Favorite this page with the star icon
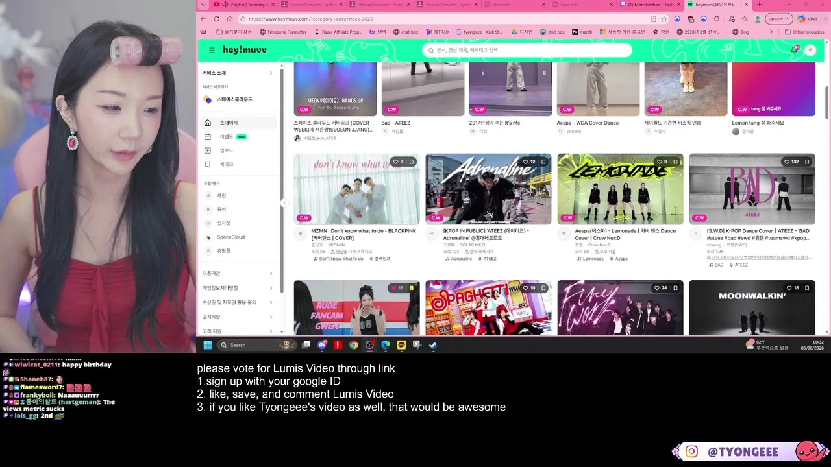The image size is (831, 467). 665,19
